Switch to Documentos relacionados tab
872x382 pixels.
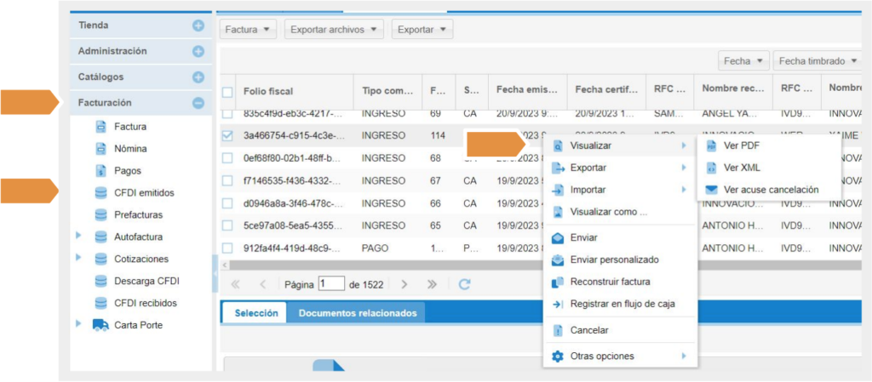(357, 313)
